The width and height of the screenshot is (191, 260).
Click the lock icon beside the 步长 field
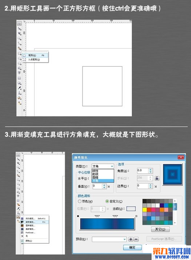coord(157,178)
